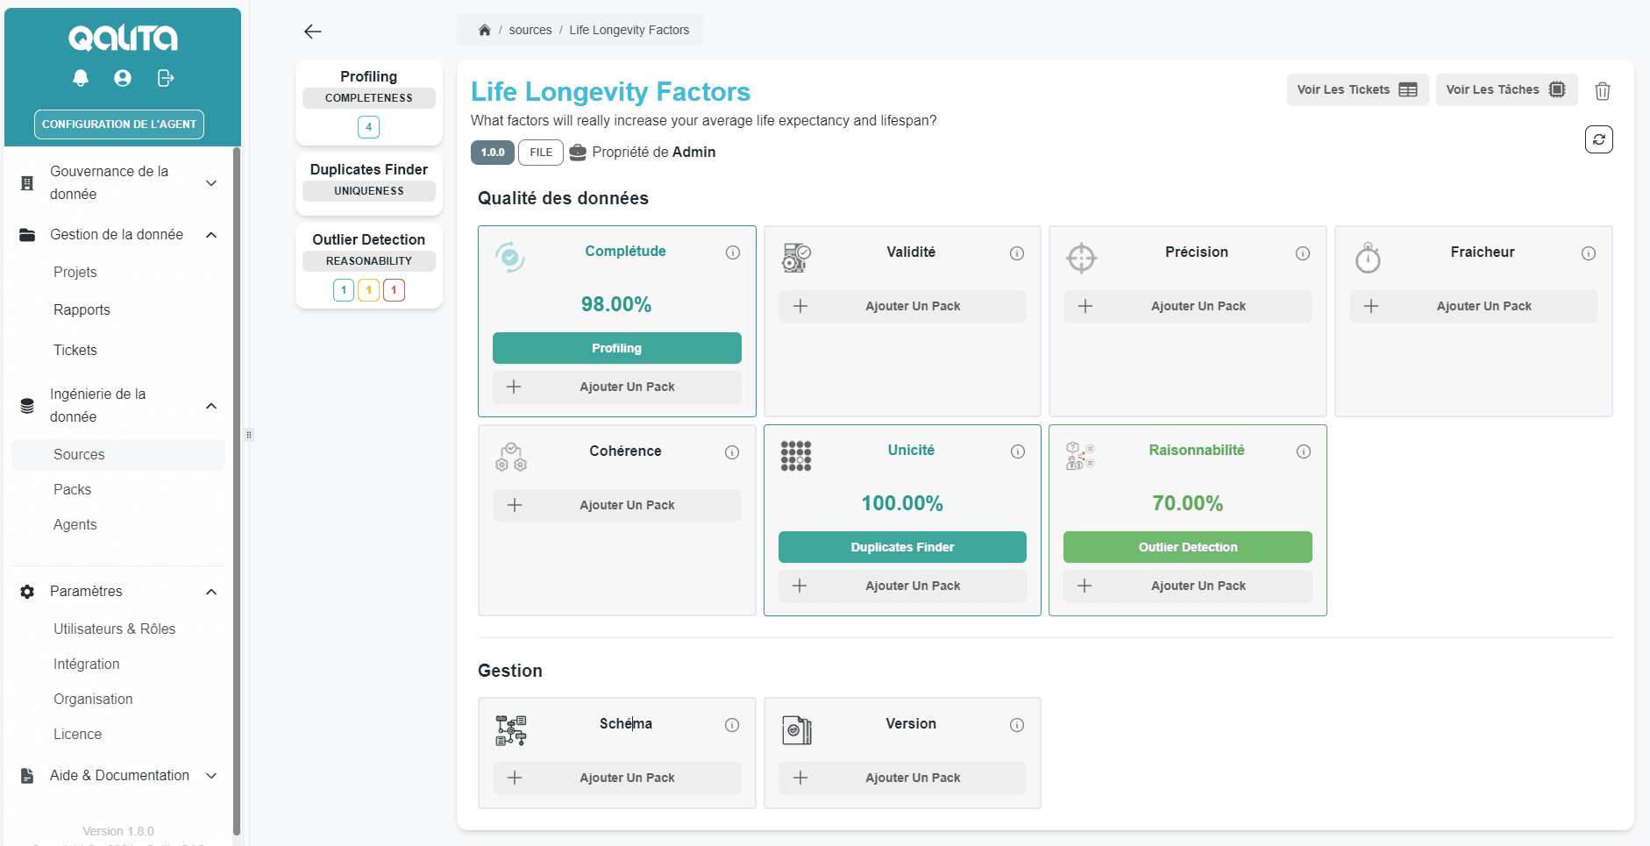The width and height of the screenshot is (1650, 846).
Task: Click the home icon in the breadcrumb
Action: click(484, 30)
